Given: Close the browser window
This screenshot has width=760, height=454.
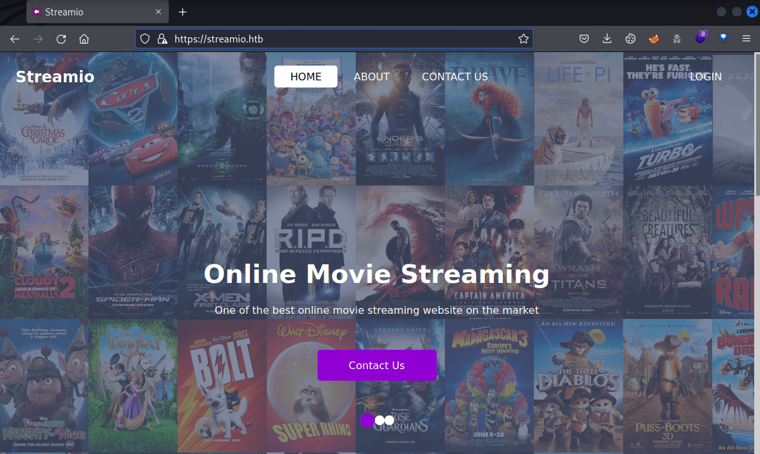Looking at the screenshot, I should pyautogui.click(x=752, y=12).
